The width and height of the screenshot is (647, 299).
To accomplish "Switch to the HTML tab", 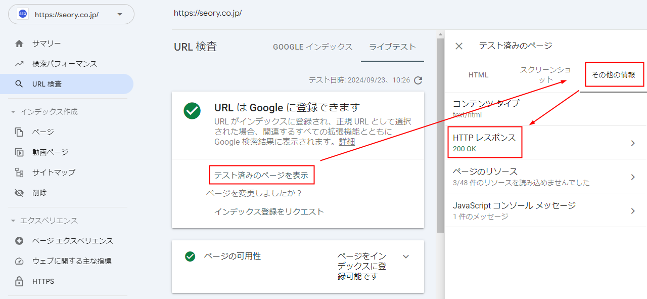I will (x=478, y=75).
